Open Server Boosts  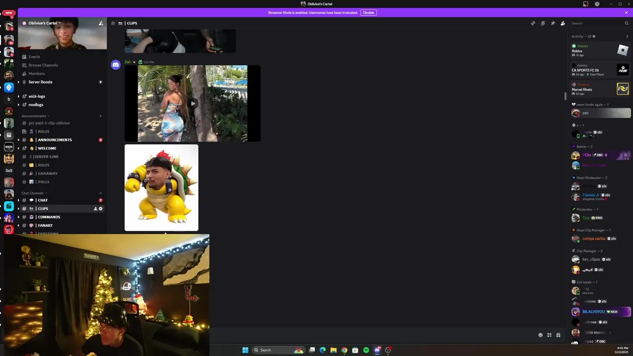pos(62,82)
